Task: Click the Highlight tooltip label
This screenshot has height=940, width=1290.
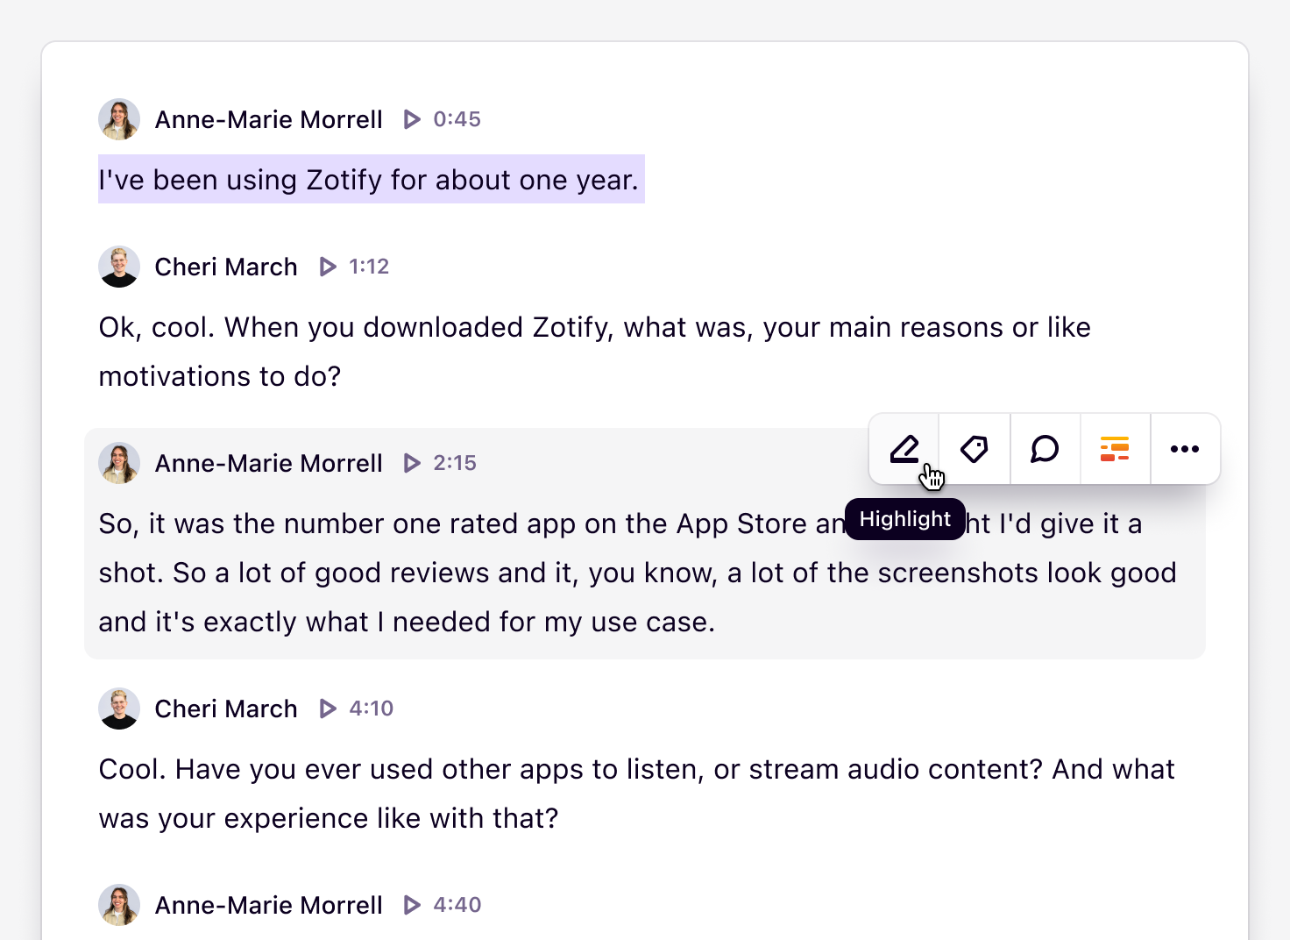Action: [x=904, y=518]
